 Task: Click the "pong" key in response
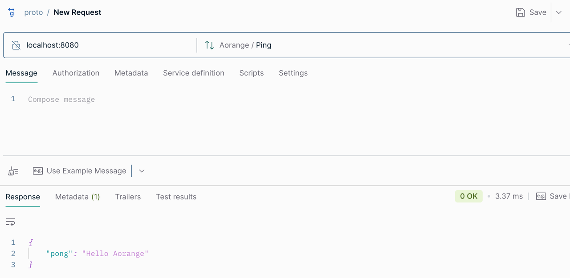tap(59, 254)
